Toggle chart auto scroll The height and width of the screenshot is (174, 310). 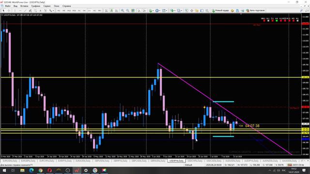point(139,11)
